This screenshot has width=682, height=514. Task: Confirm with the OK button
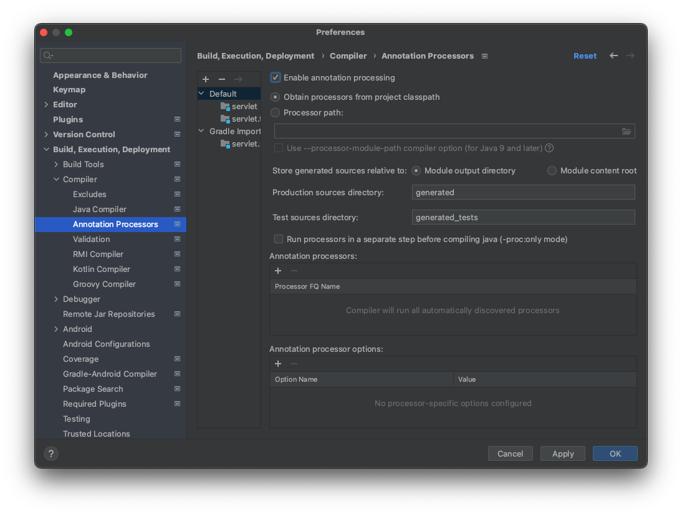[x=615, y=453]
